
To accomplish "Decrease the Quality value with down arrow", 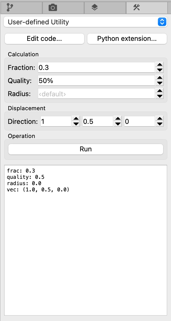I will (159, 83).
